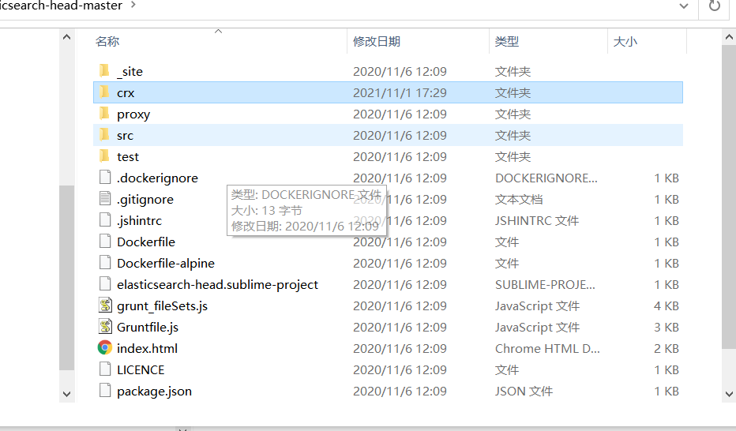The width and height of the screenshot is (736, 431).
Task: Select the grunt_fileSets.js file name
Action: tap(163, 305)
